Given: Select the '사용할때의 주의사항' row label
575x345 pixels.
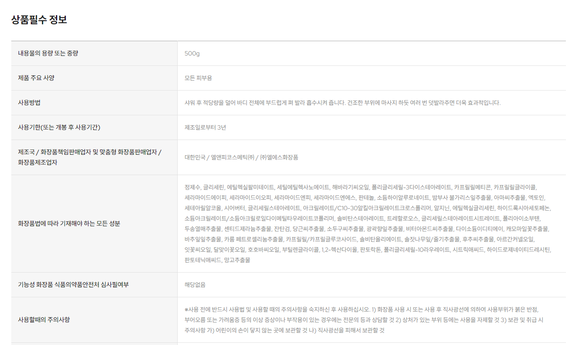Looking at the screenshot, I should (x=44, y=320).
